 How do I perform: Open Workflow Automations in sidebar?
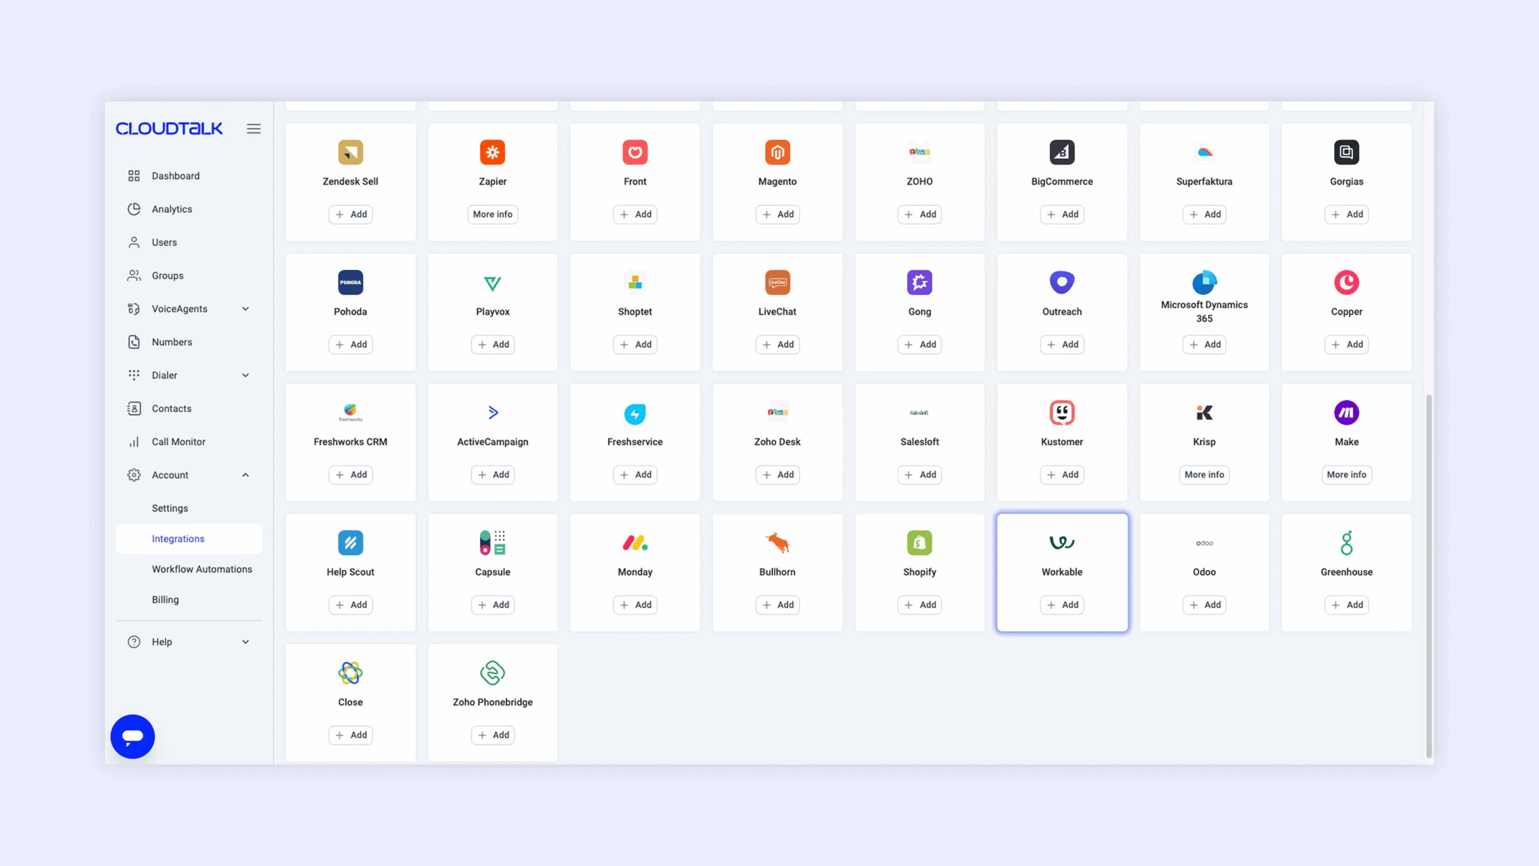201,569
